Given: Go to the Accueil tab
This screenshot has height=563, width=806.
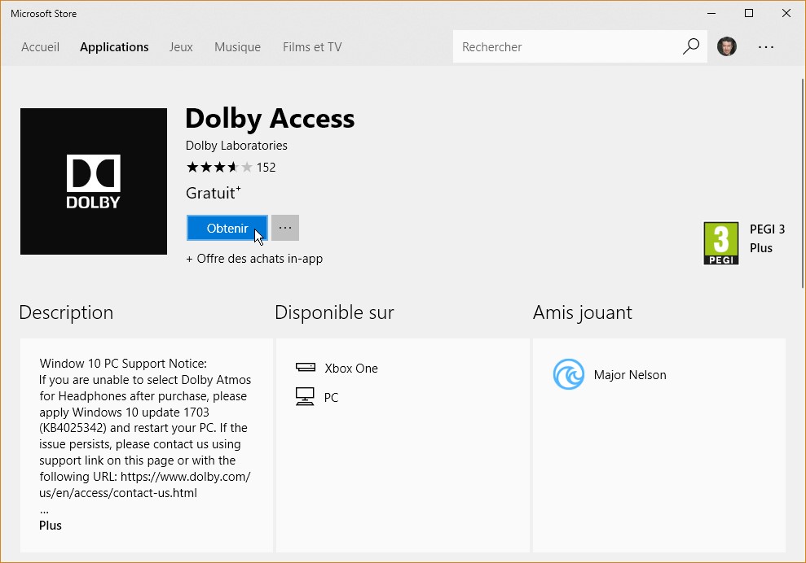Looking at the screenshot, I should point(40,47).
